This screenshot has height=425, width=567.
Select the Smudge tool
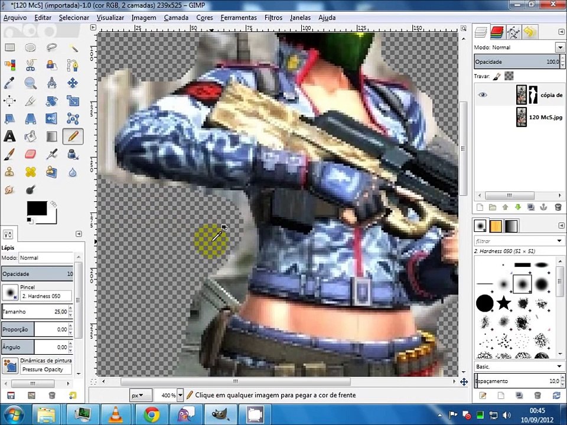tap(10, 189)
